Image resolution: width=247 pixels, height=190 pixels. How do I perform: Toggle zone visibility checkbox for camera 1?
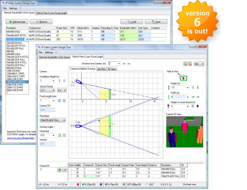pyautogui.click(x=77, y=169)
